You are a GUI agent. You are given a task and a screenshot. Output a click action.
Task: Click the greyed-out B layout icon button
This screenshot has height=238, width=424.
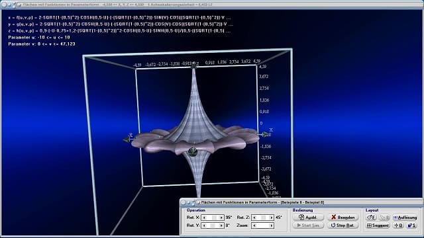click(384, 218)
